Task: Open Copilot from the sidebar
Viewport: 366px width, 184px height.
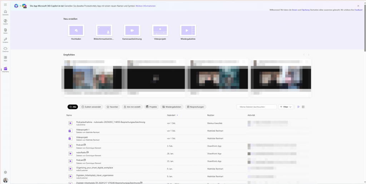Action: click(x=5, y=22)
